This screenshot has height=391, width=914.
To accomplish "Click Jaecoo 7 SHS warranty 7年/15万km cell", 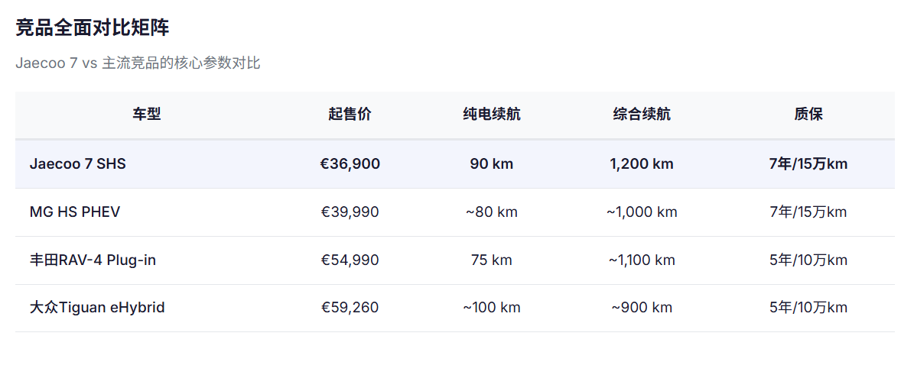I will coord(808,163).
